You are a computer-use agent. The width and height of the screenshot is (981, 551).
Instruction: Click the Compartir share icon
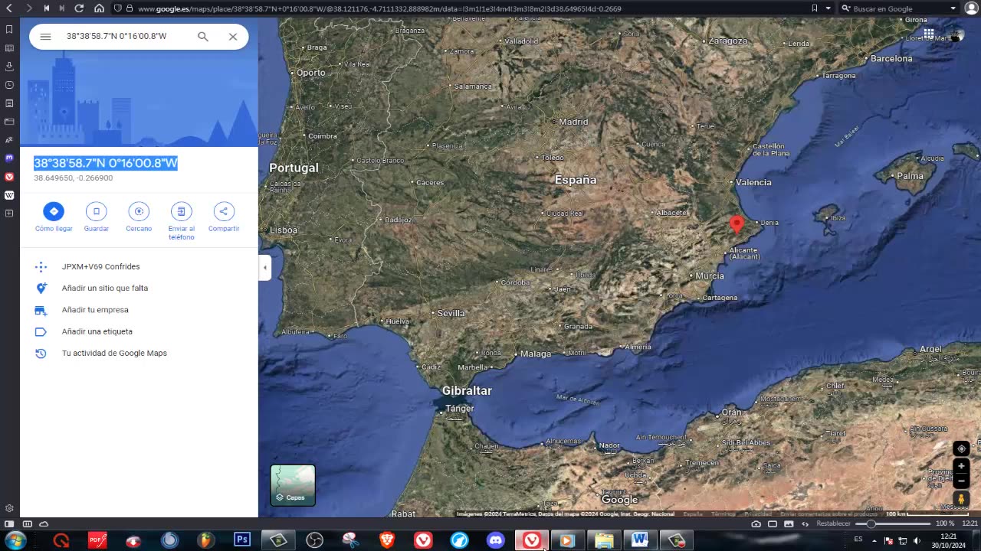pyautogui.click(x=224, y=211)
